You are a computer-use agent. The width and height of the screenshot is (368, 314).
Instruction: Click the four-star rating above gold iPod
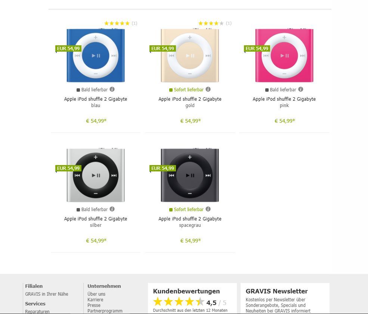click(x=211, y=23)
